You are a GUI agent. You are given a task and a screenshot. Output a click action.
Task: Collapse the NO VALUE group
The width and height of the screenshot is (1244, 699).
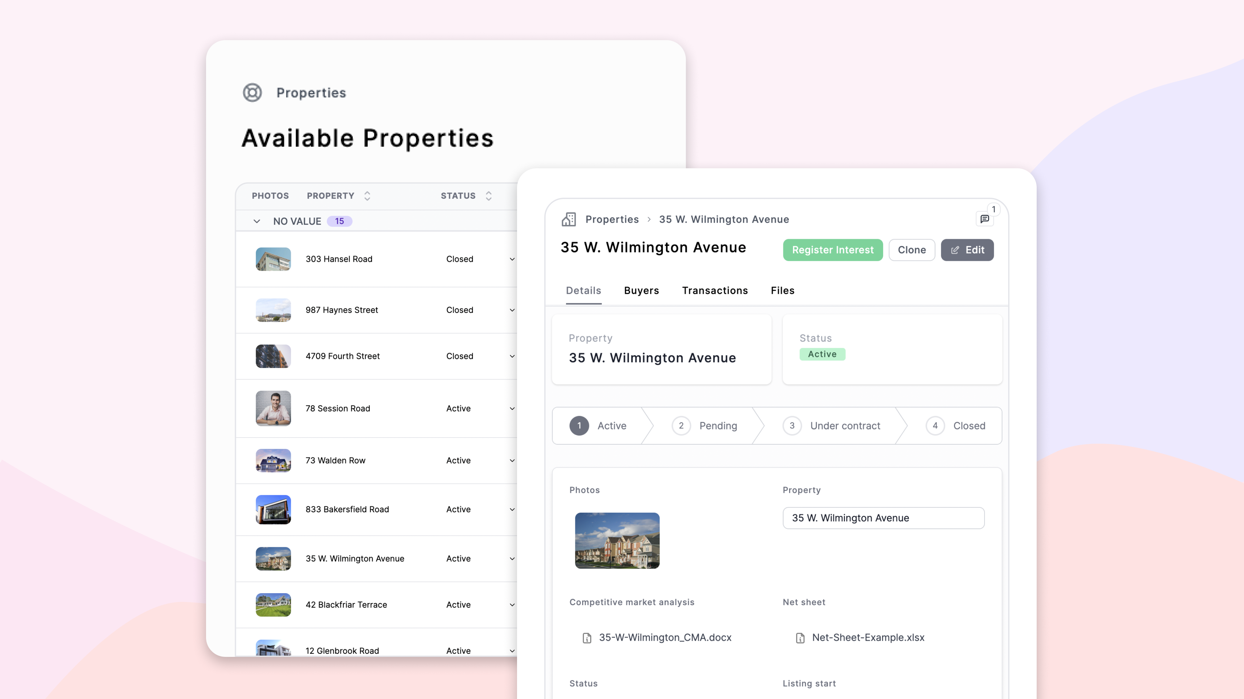pyautogui.click(x=257, y=221)
